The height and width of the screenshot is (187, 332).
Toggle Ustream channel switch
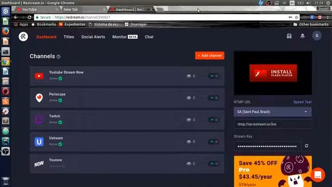click(x=213, y=142)
